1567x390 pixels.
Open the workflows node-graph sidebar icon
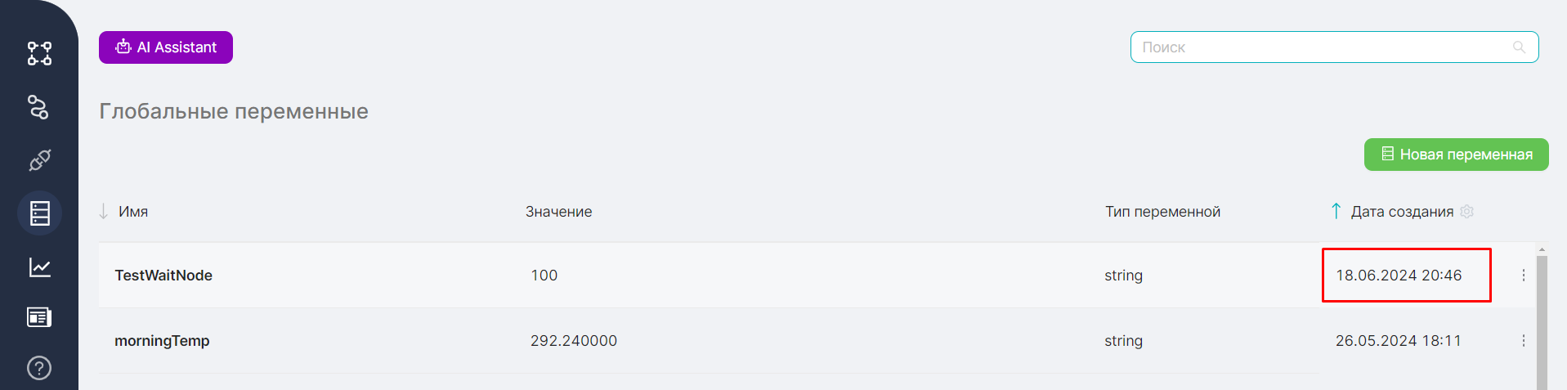39,54
